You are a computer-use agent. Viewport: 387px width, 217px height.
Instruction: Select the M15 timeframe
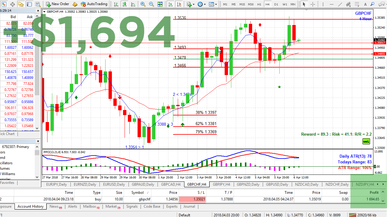click(242, 4)
